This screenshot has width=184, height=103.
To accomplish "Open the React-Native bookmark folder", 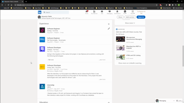I will click(x=100, y=8).
